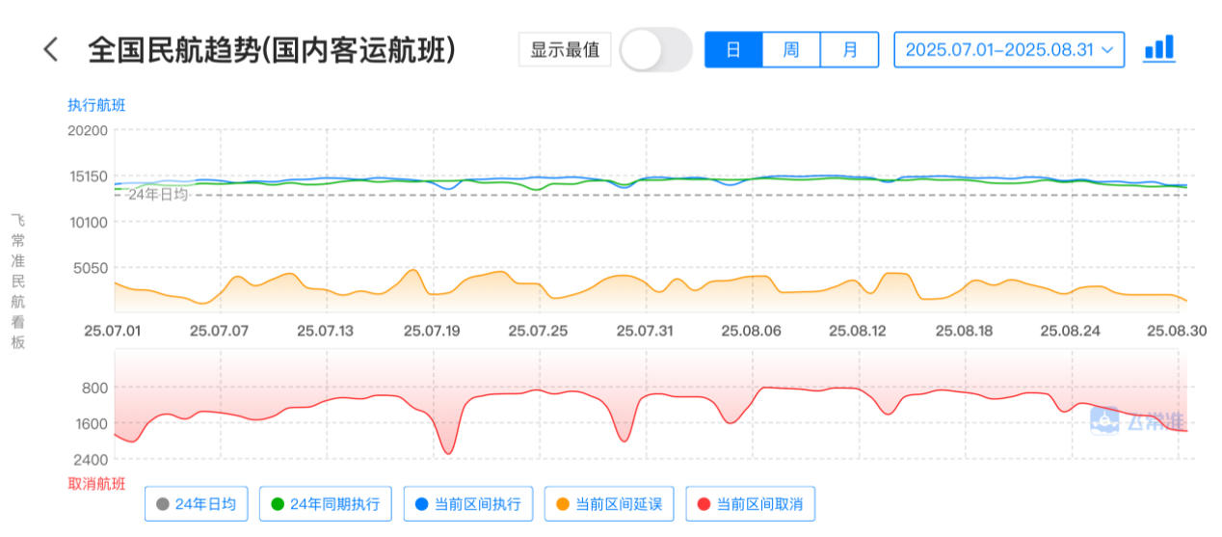Screen dimensions: 1222x537
Task: Click the back arrow icon
Action: 51,50
